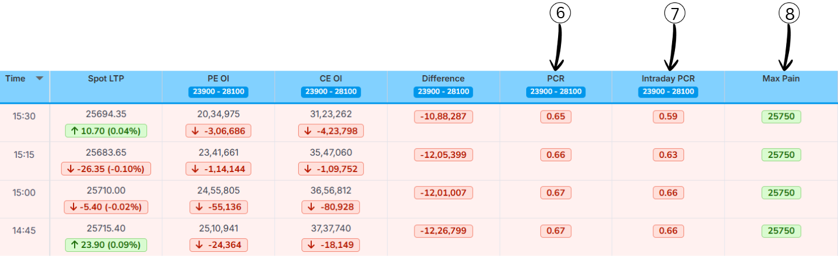Image resolution: width=838 pixels, height=257 pixels.
Task: Select the Intraday PCR column header
Action: [668, 79]
